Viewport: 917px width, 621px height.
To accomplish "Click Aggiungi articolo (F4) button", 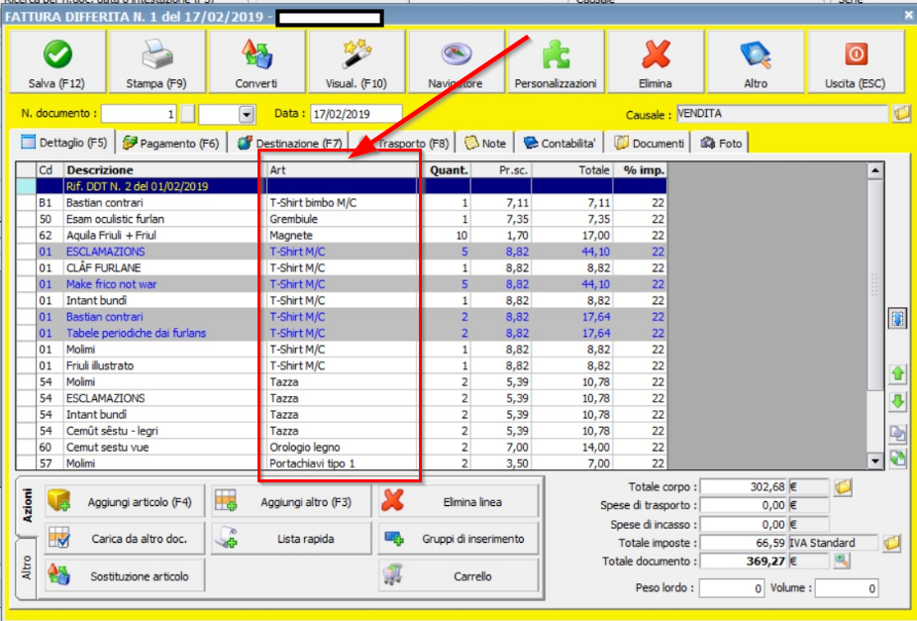I will (125, 502).
